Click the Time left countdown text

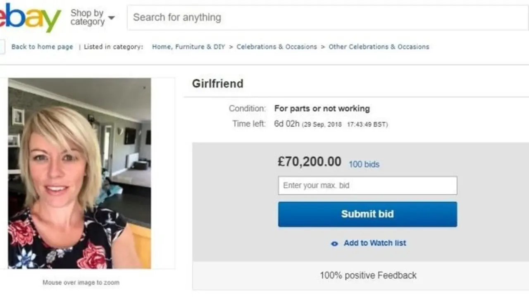click(x=289, y=123)
